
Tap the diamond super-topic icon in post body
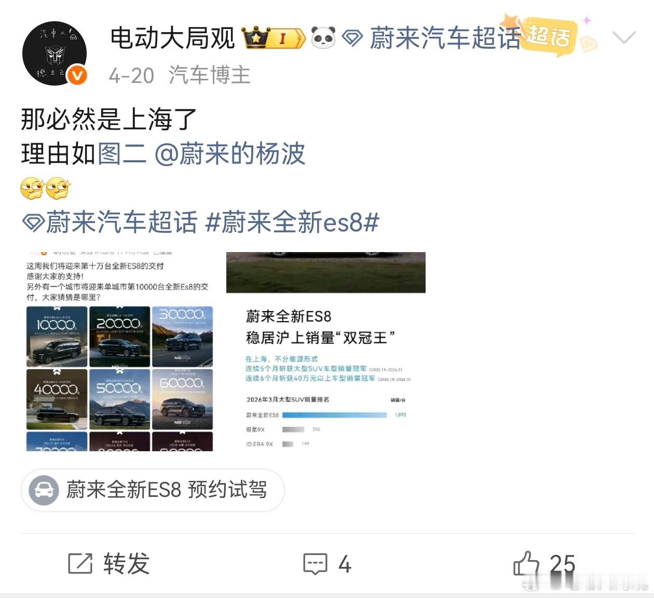(33, 223)
